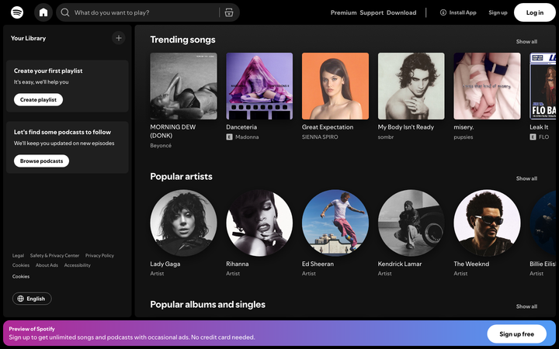Open Ed Sheeran artist photo
Viewport: 559px width, 349px height.
335,223
